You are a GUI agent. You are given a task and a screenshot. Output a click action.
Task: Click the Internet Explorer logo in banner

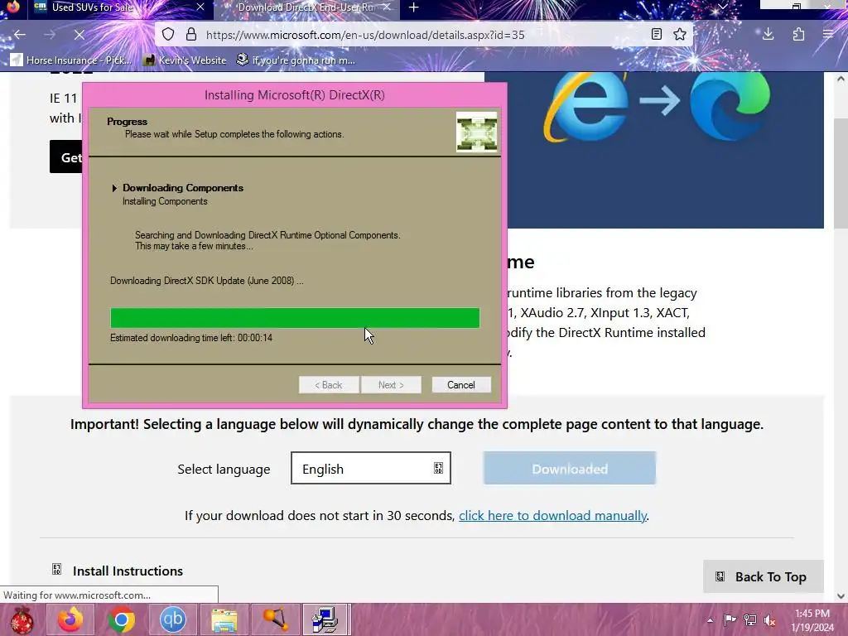click(x=585, y=106)
